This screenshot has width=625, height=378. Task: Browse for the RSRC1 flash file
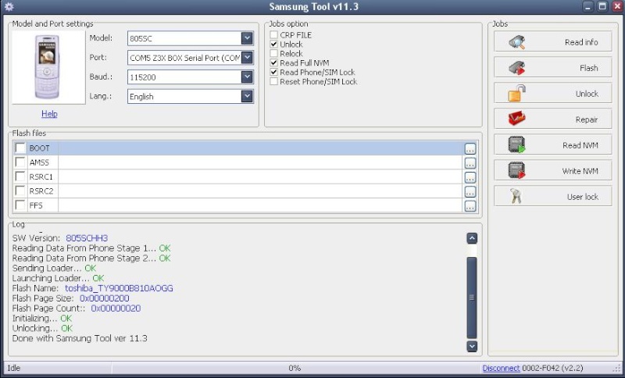point(470,177)
